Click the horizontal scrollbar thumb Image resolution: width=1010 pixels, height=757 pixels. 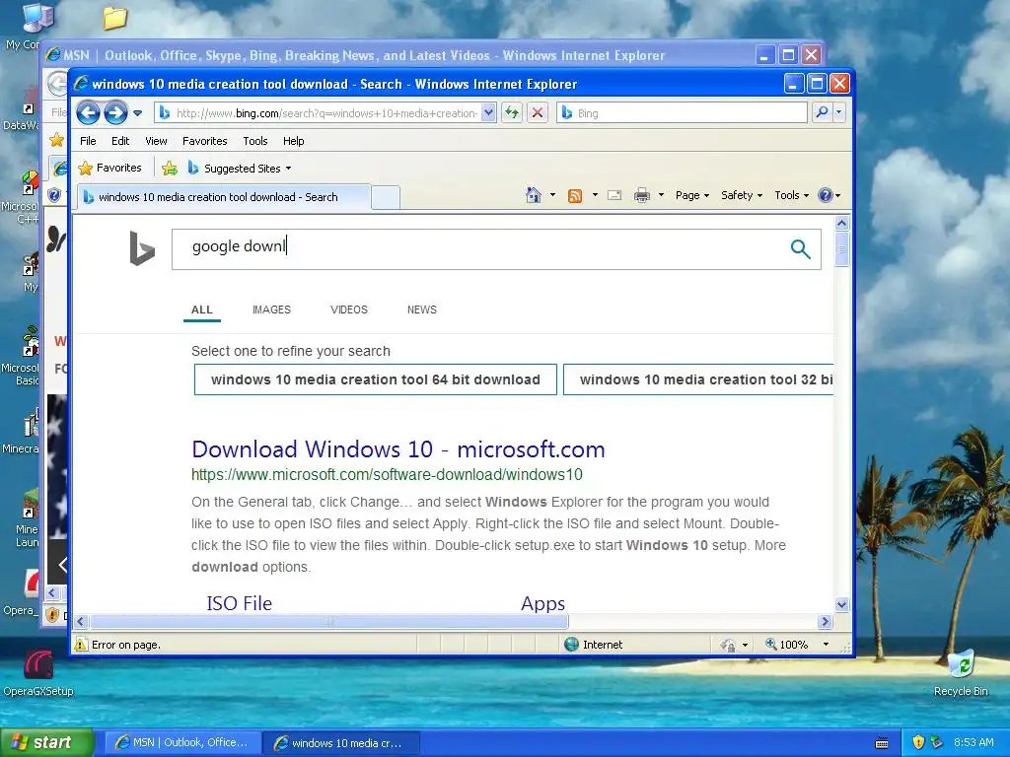click(x=329, y=621)
